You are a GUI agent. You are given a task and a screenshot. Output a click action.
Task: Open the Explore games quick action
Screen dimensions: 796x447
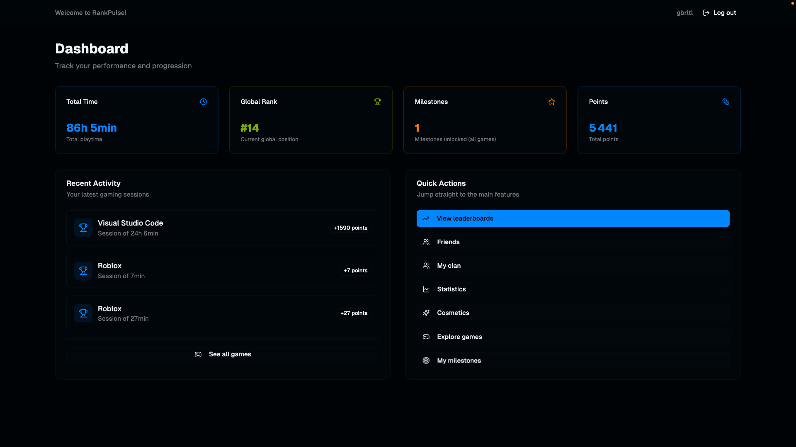573,336
